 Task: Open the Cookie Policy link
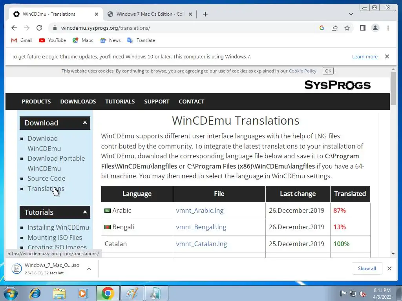pyautogui.click(x=303, y=71)
